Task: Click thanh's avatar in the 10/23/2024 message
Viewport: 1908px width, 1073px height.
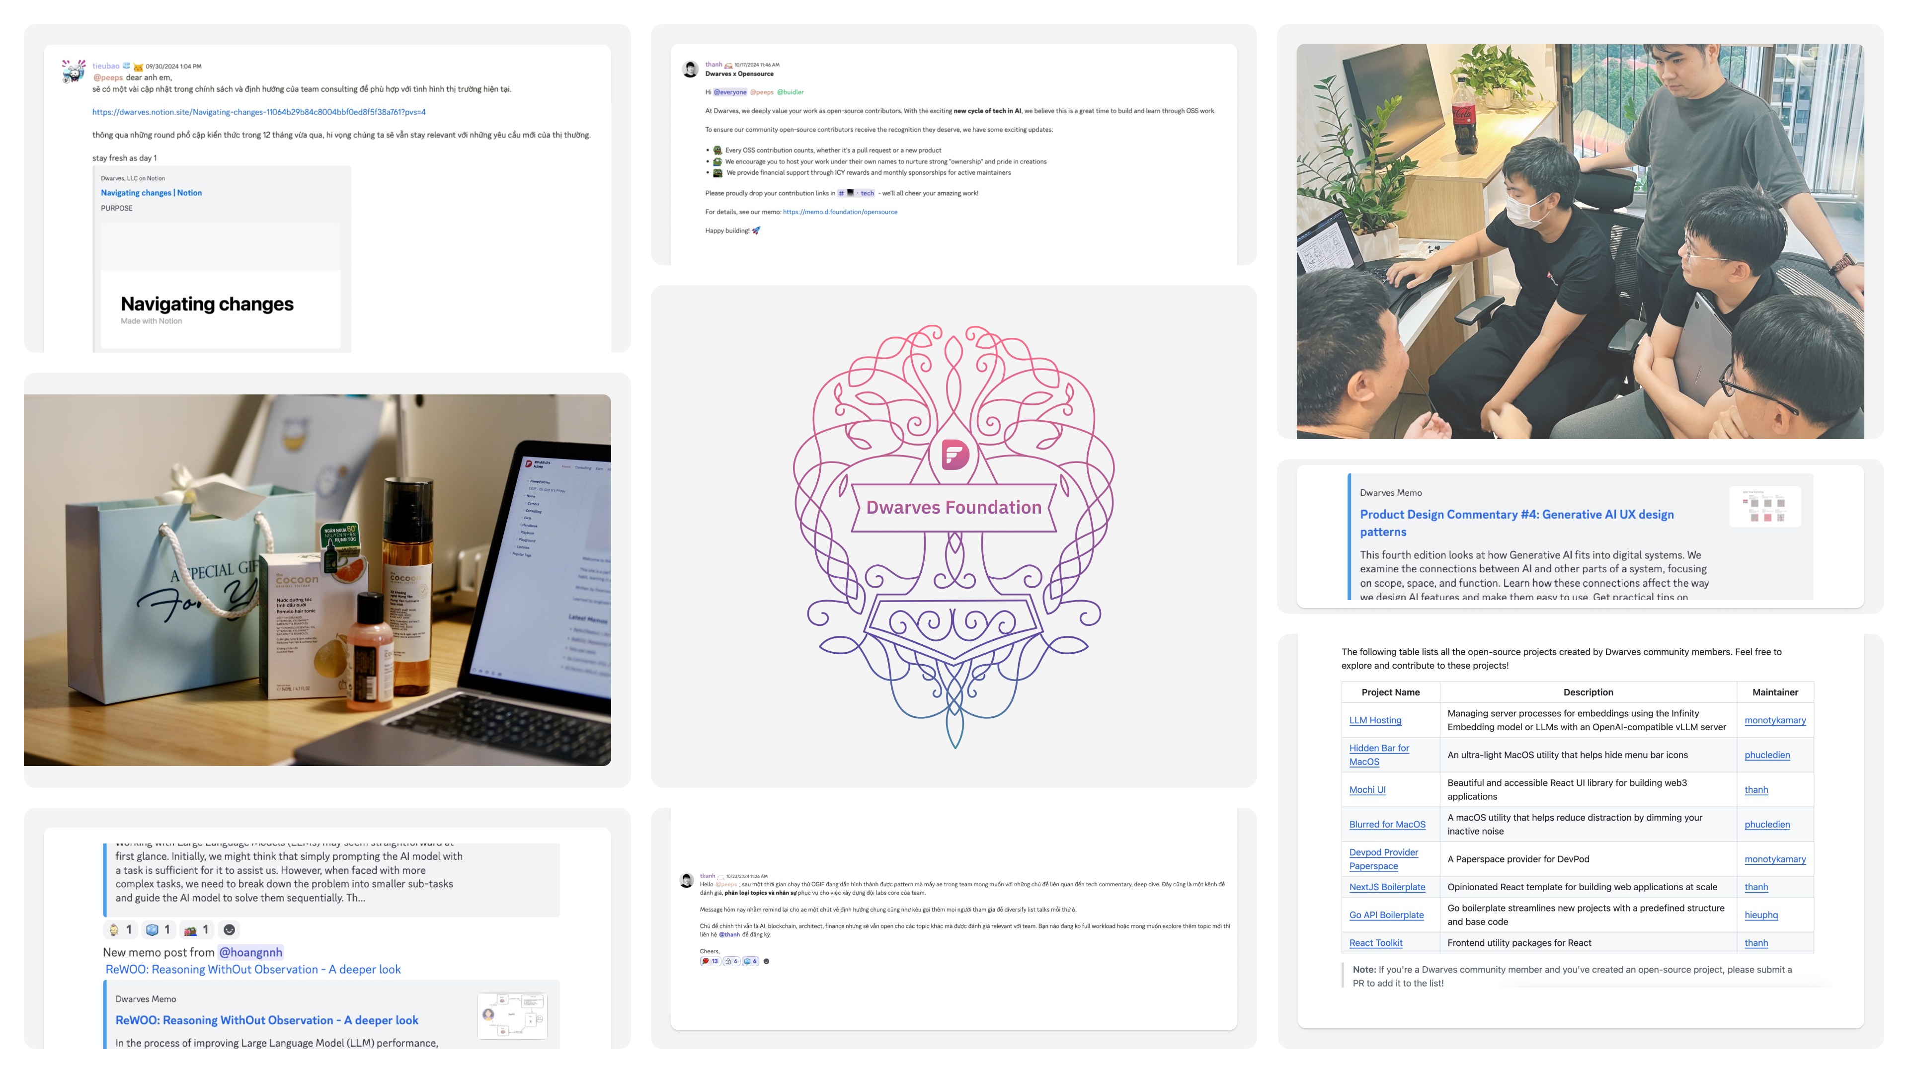Action: (687, 880)
